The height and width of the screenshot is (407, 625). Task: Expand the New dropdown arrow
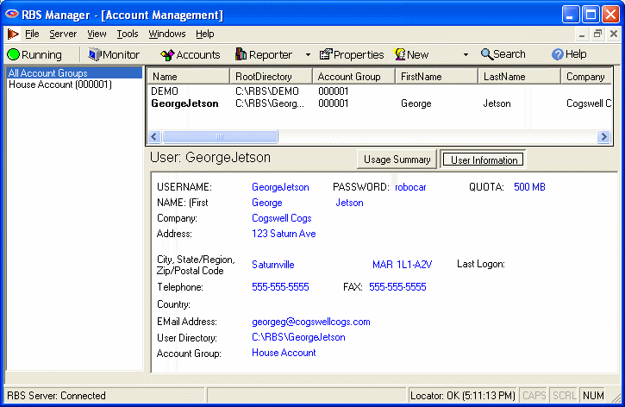click(x=466, y=54)
